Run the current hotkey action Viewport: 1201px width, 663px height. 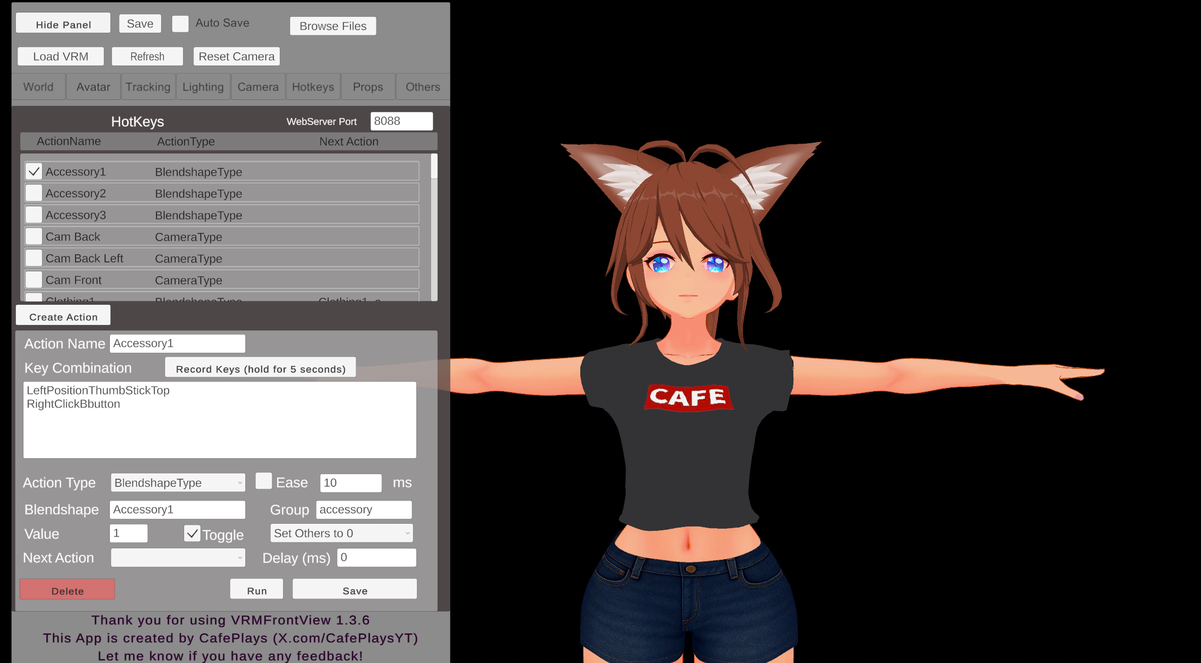point(256,590)
